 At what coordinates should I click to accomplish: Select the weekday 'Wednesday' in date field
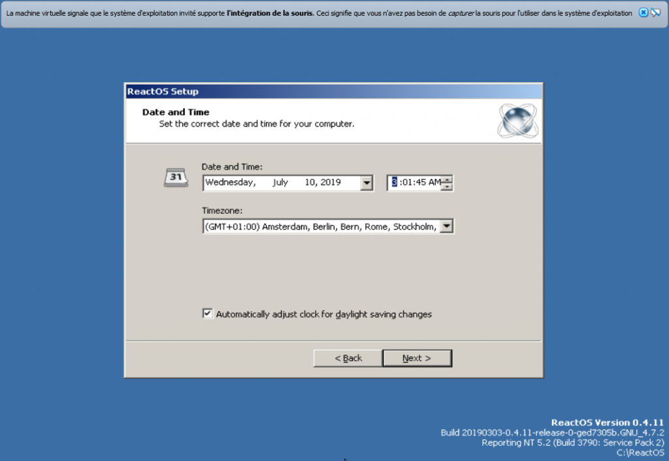[x=230, y=183]
